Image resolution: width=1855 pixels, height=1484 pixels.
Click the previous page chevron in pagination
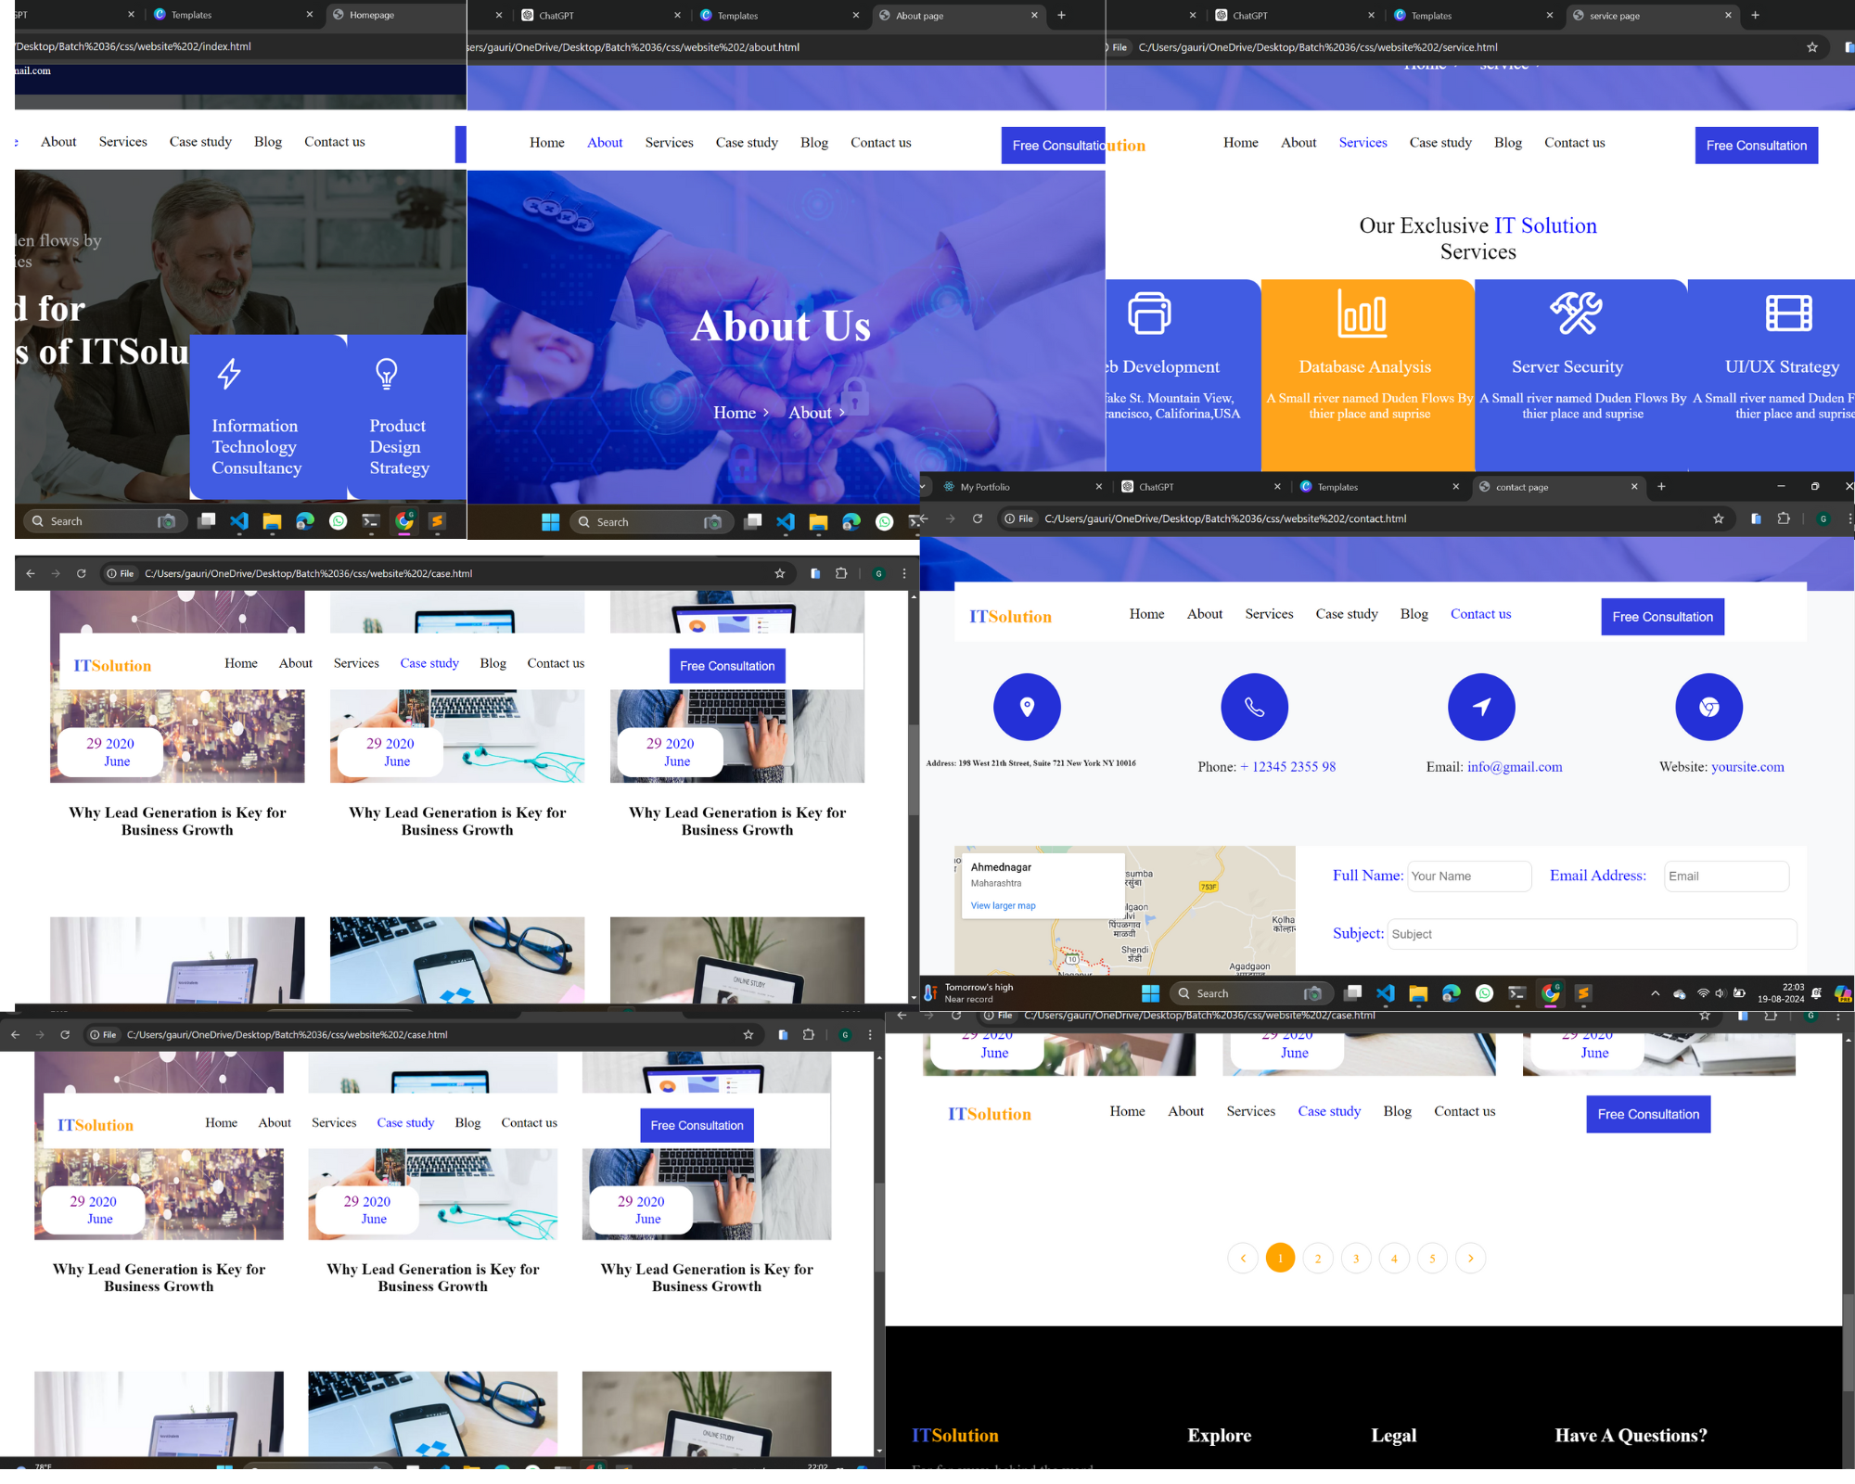pyautogui.click(x=1242, y=1259)
